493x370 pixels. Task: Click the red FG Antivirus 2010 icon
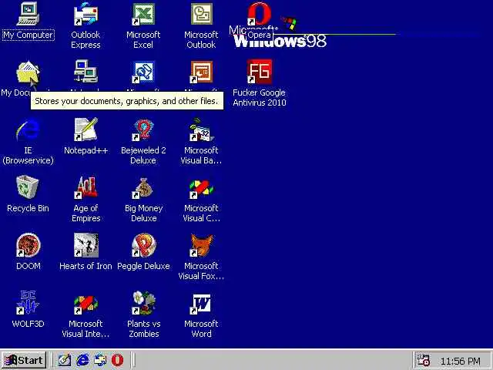259,72
